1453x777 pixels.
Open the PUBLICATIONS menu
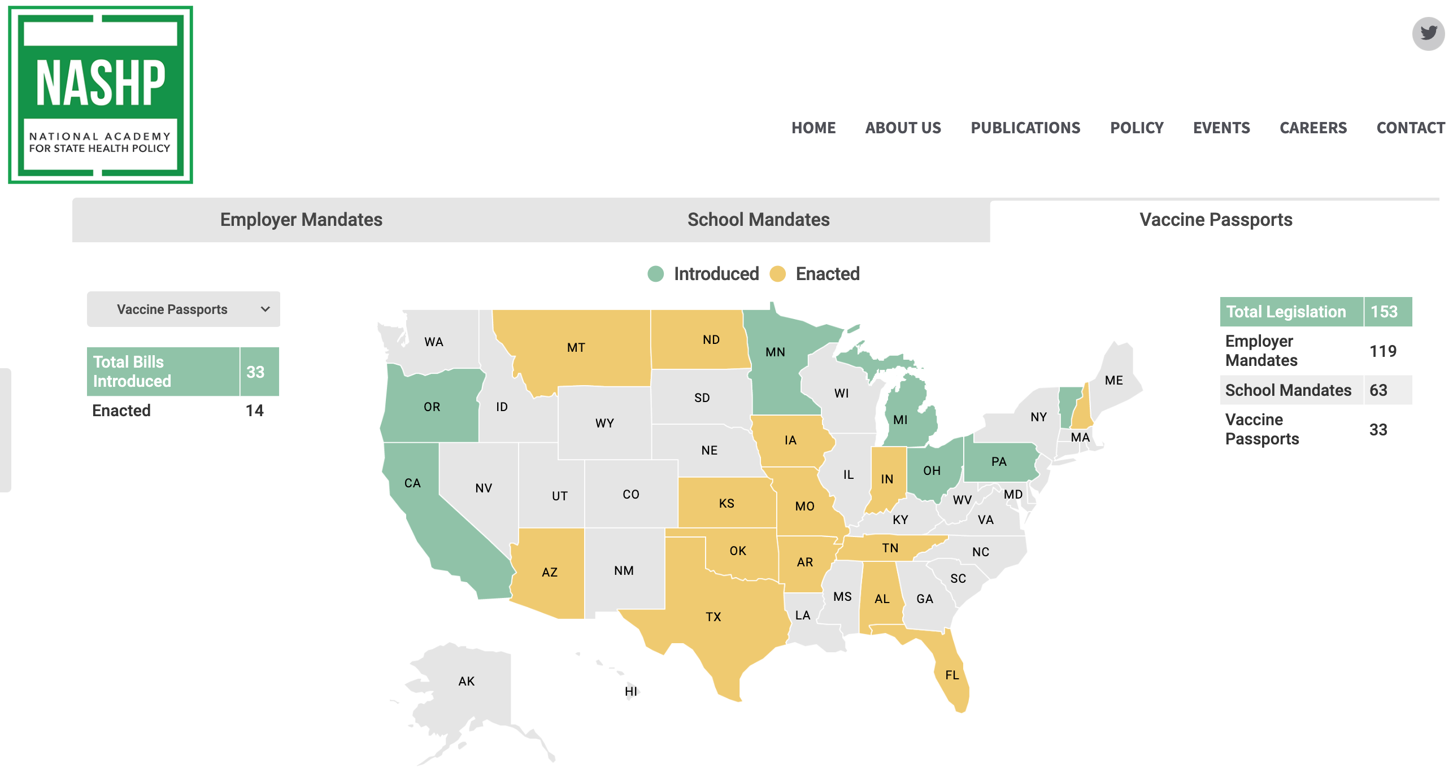click(1025, 128)
